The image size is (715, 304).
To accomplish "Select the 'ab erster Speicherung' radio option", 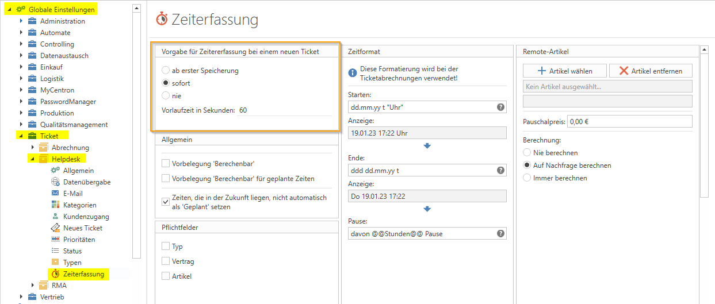I will (166, 71).
